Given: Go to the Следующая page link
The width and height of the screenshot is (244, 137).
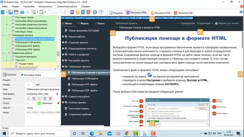Looking at the screenshot, I should [x=205, y=23].
